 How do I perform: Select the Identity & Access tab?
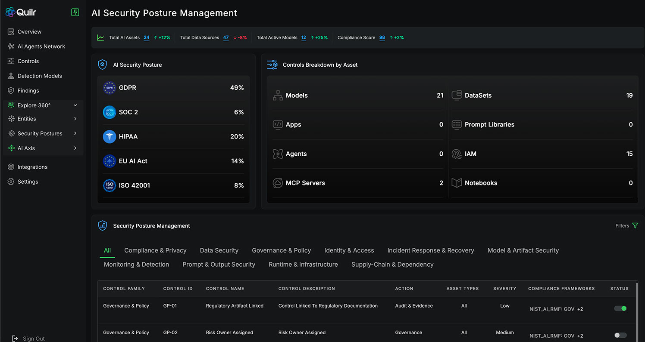pos(349,250)
